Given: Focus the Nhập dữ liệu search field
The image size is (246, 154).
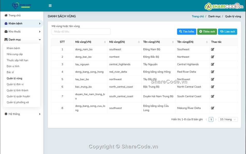Looking at the screenshot, I should tap(81, 32).
